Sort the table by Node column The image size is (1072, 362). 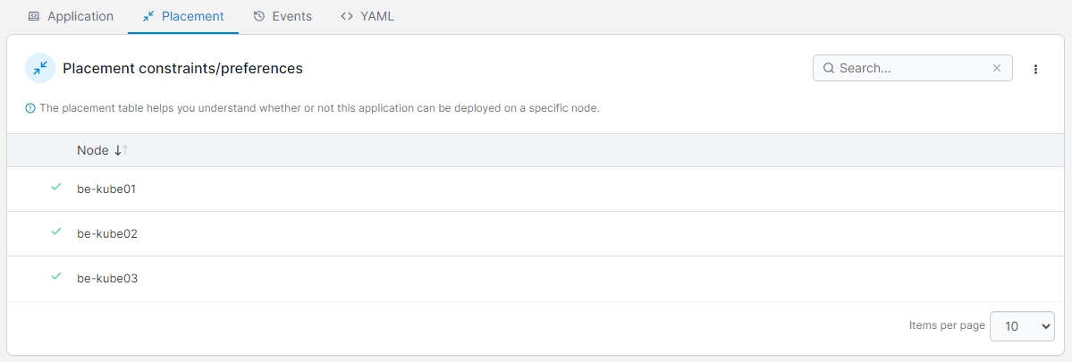[92, 150]
